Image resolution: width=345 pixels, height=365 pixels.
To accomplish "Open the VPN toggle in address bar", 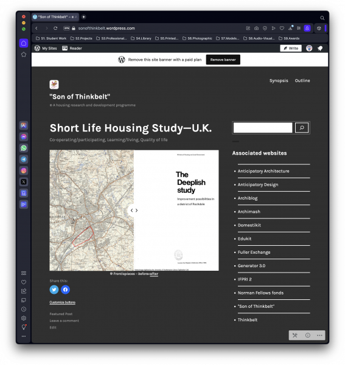I will tap(66, 28).
